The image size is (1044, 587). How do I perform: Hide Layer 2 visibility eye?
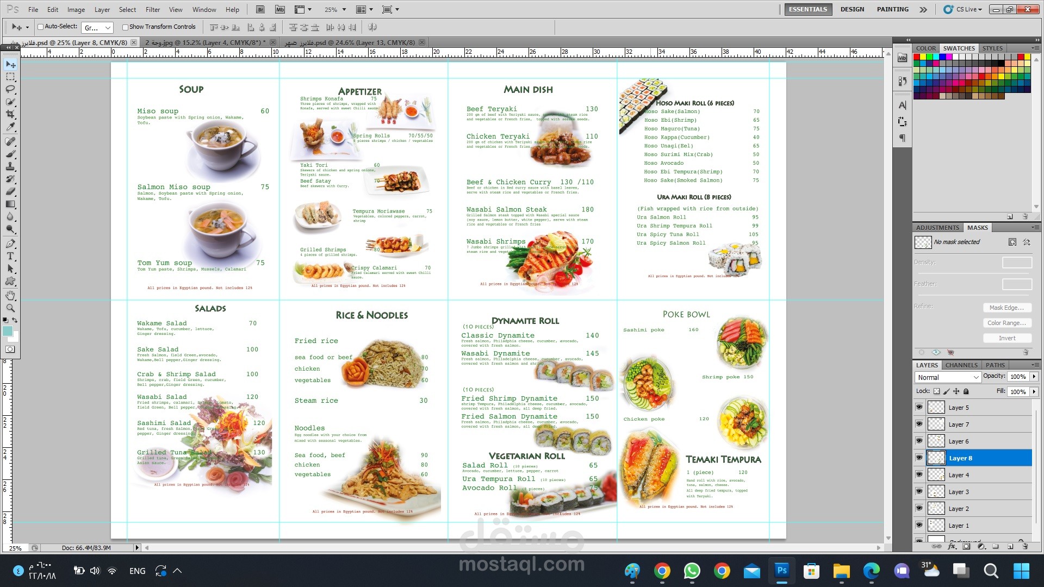tap(919, 508)
